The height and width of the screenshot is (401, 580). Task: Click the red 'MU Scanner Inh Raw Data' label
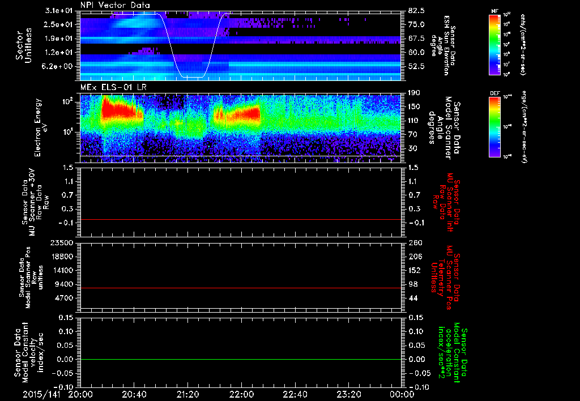446,202
